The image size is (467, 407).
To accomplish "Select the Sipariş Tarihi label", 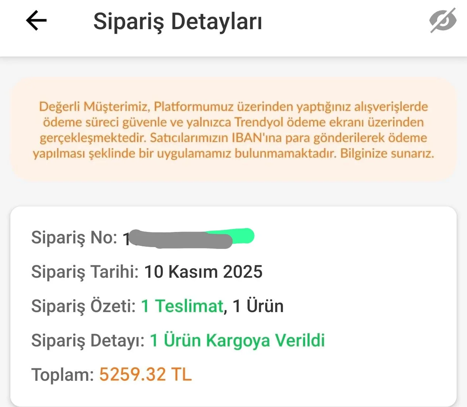I will (x=85, y=271).
